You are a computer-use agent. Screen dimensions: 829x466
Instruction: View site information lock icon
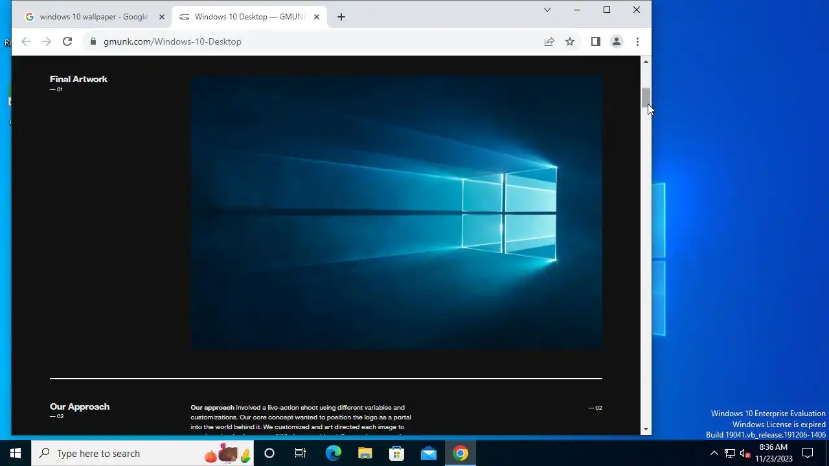click(93, 41)
